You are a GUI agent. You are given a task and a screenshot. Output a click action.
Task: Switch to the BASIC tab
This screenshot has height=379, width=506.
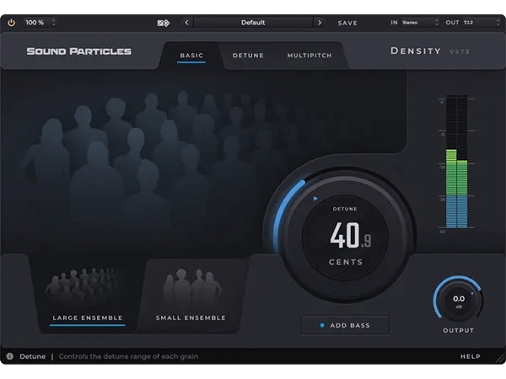click(191, 56)
